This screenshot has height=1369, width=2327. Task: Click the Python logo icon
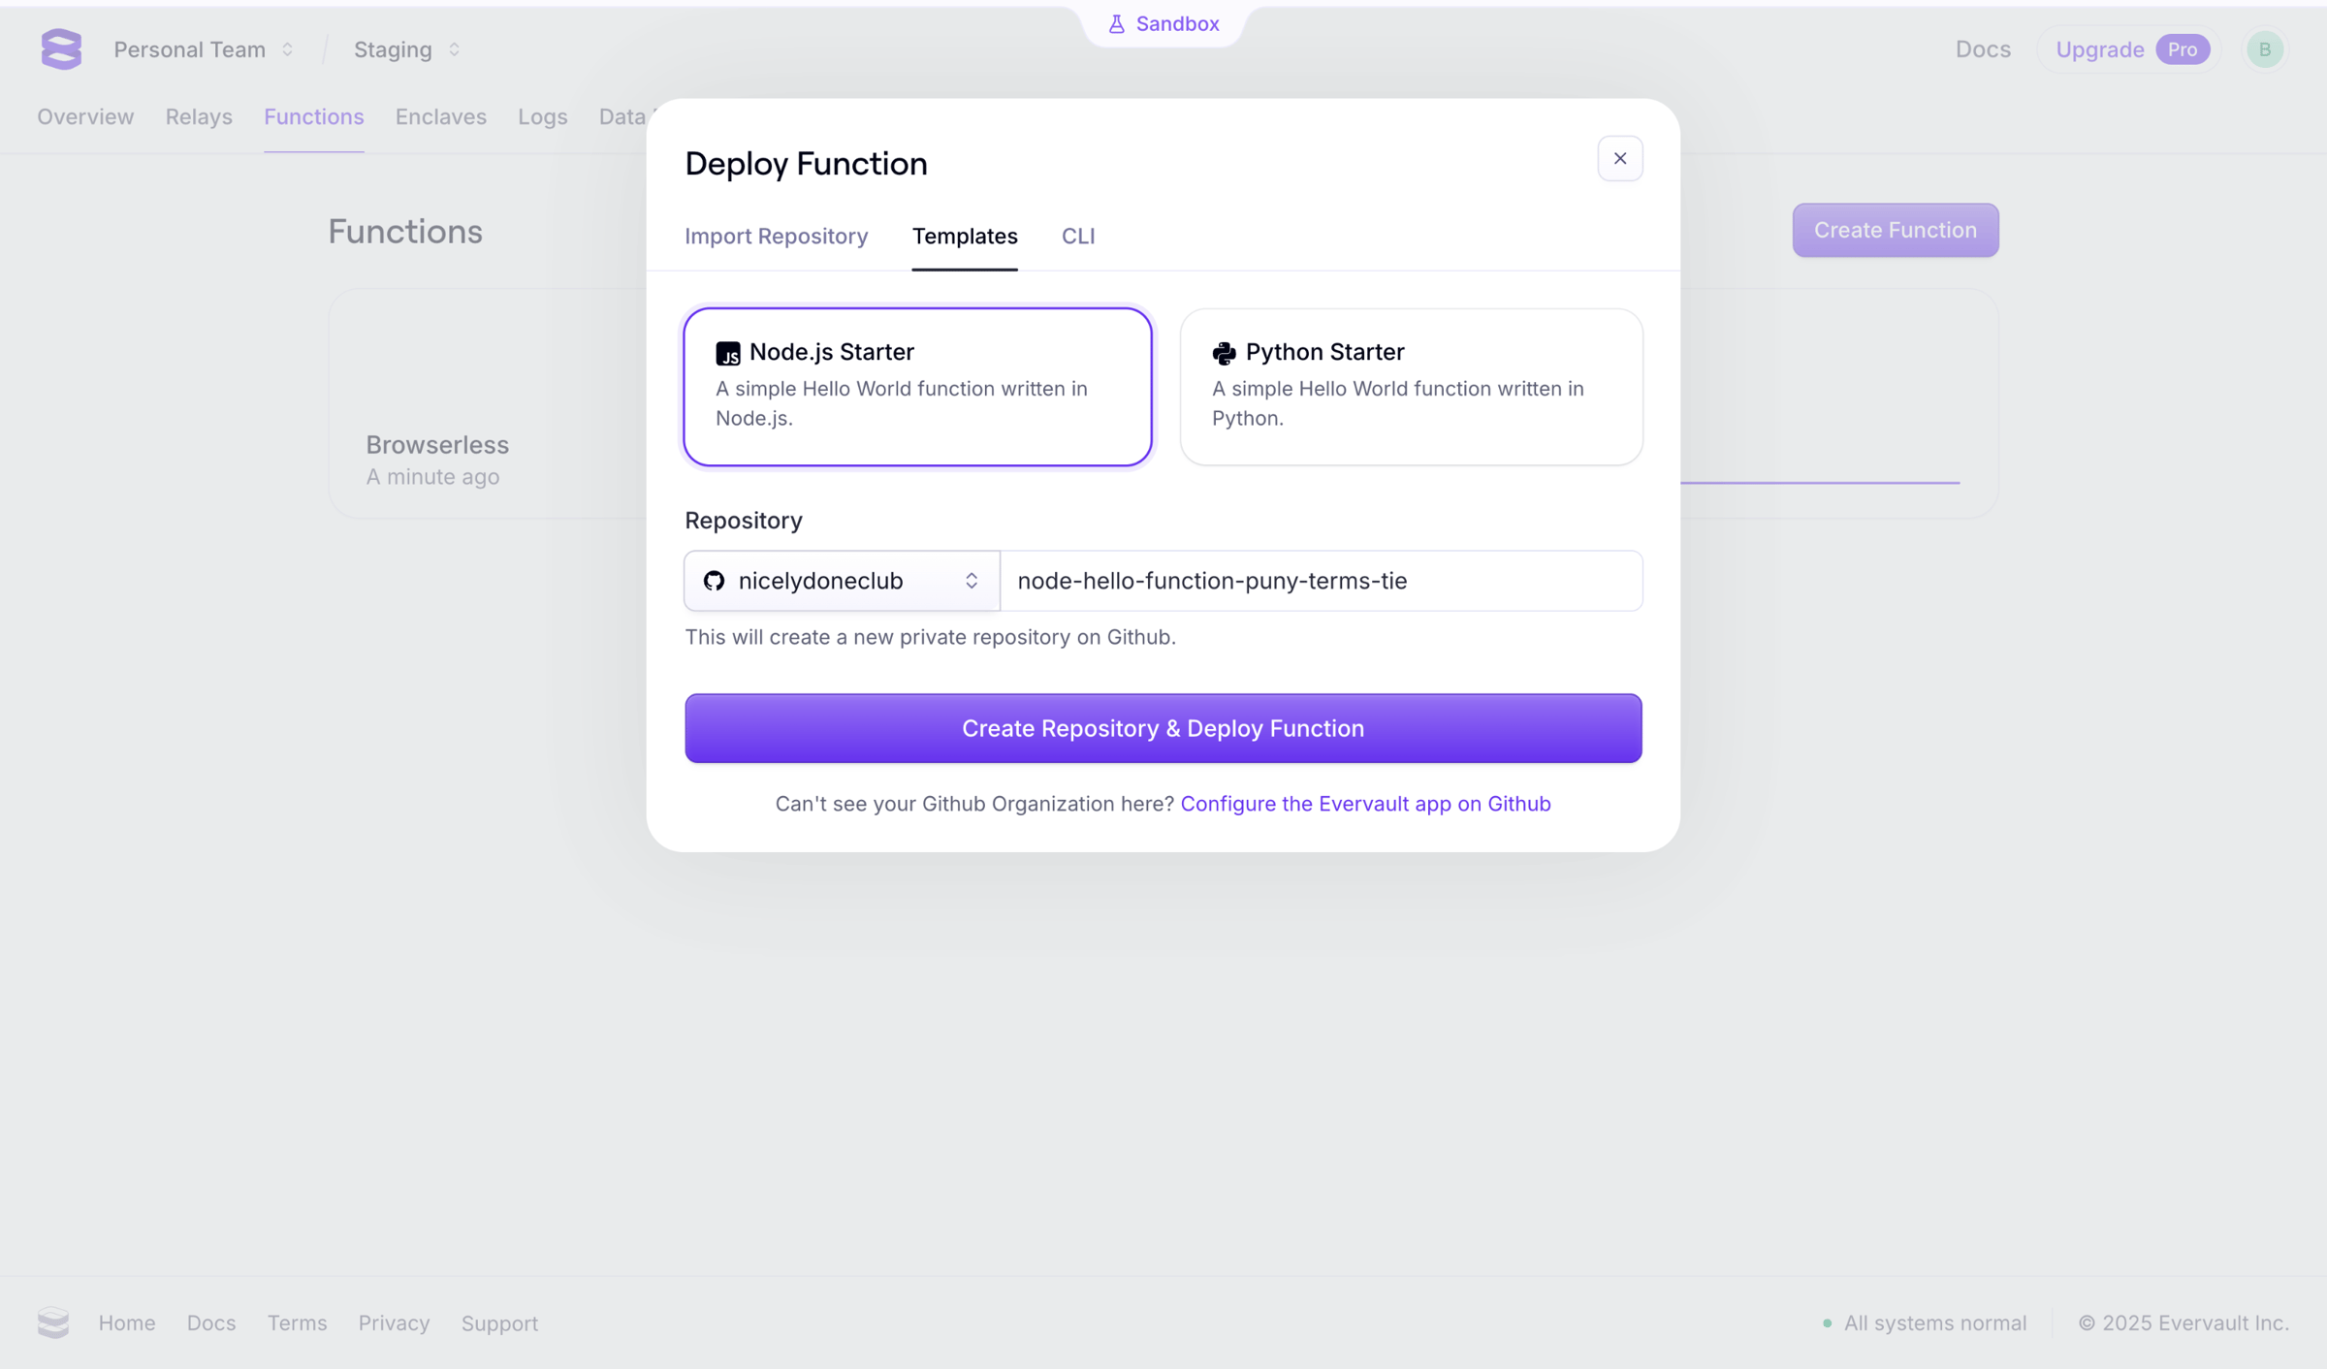pos(1225,353)
